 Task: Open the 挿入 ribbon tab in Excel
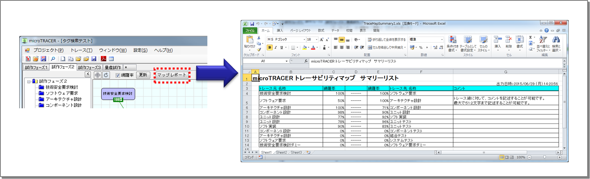click(280, 30)
